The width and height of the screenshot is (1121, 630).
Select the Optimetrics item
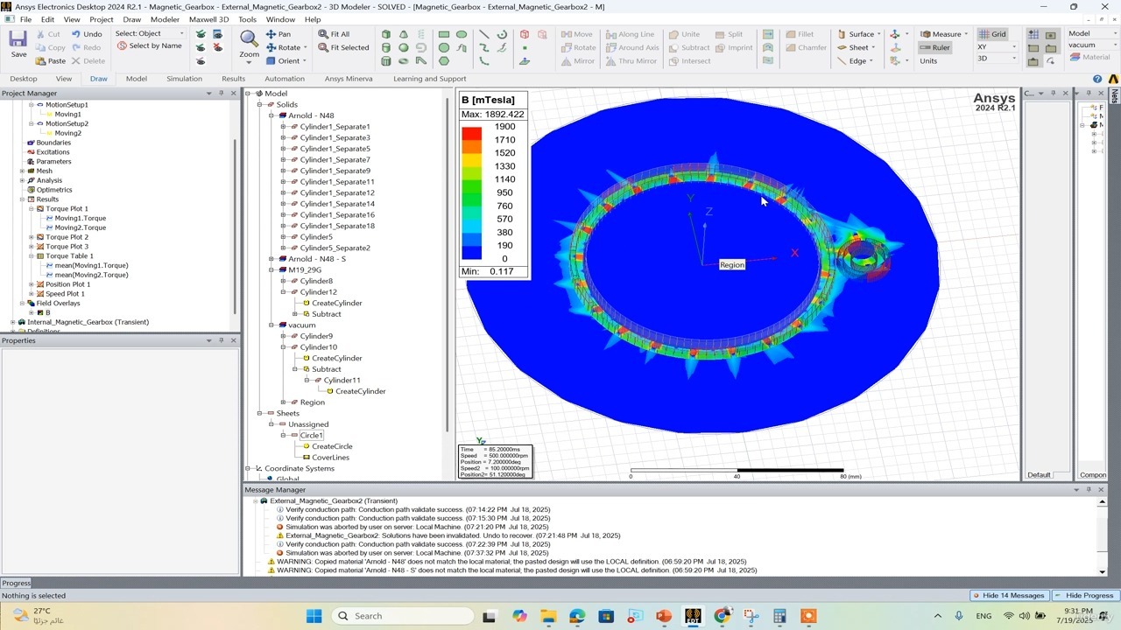click(x=54, y=190)
